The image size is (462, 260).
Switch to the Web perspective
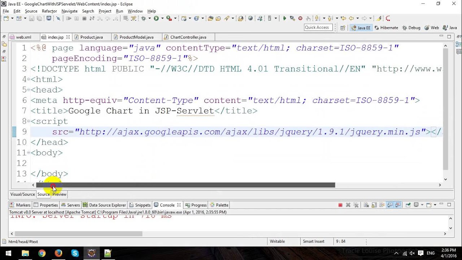[432, 28]
